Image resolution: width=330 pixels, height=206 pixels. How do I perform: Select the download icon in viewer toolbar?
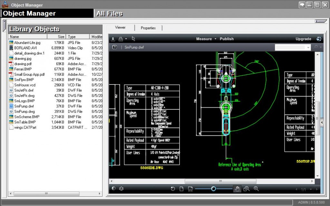coord(113,39)
